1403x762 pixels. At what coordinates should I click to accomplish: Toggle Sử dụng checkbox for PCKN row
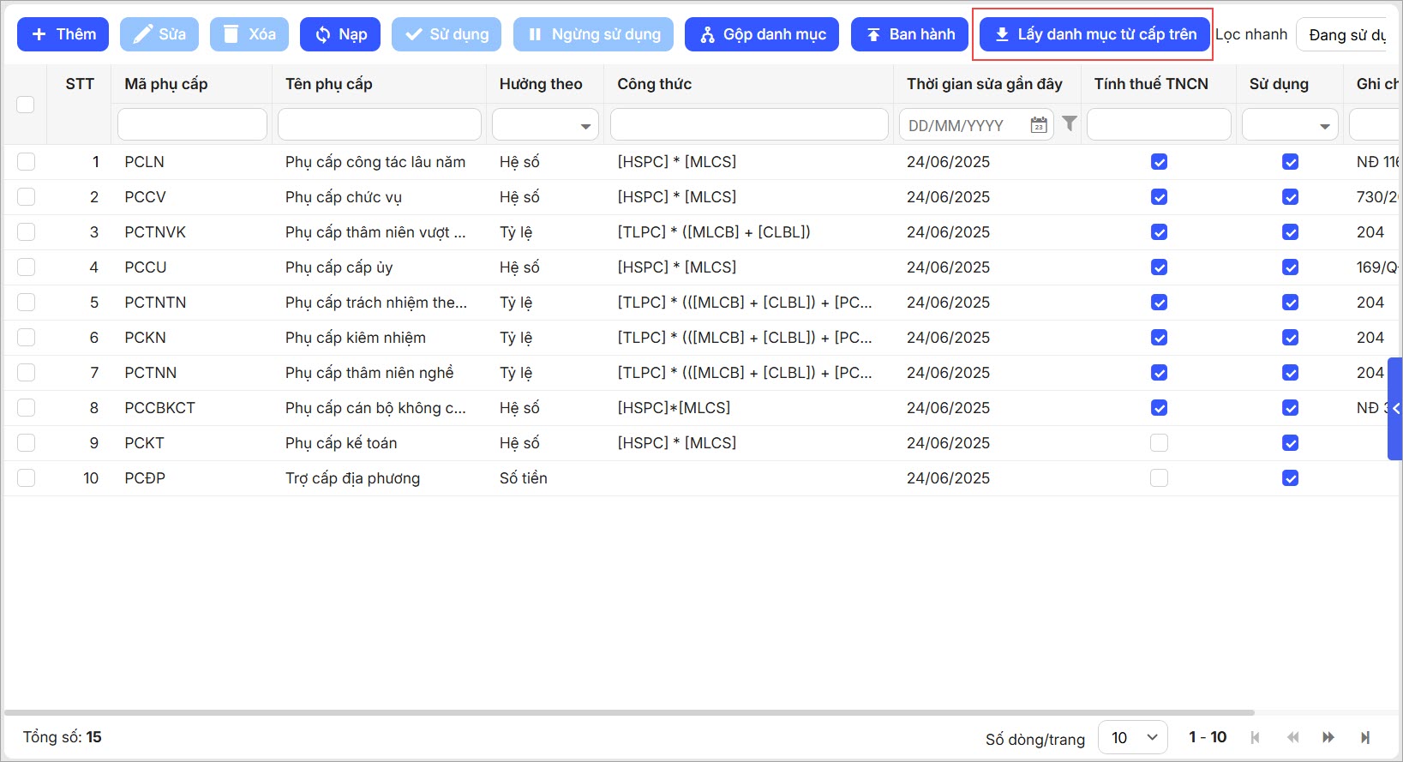point(1290,338)
